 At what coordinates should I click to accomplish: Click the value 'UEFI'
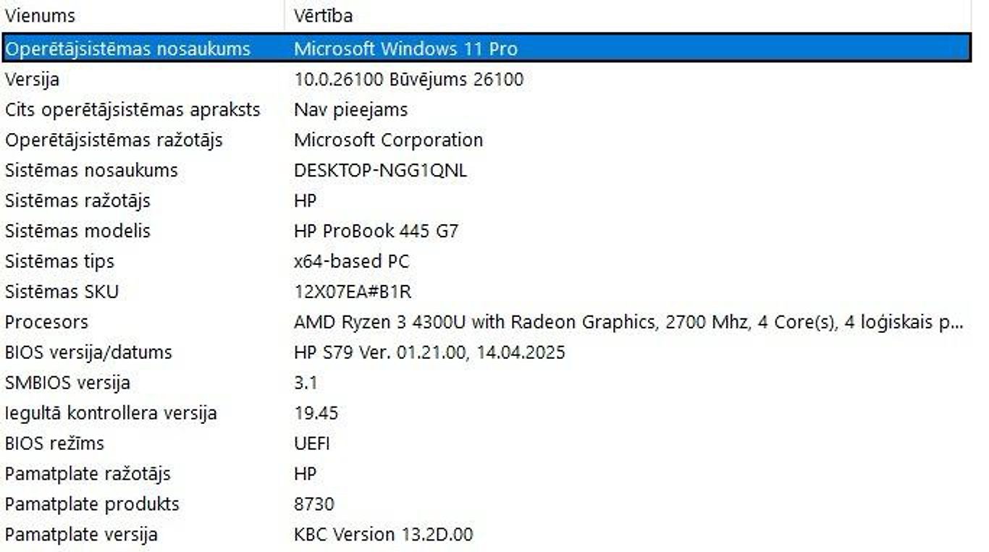coord(312,444)
